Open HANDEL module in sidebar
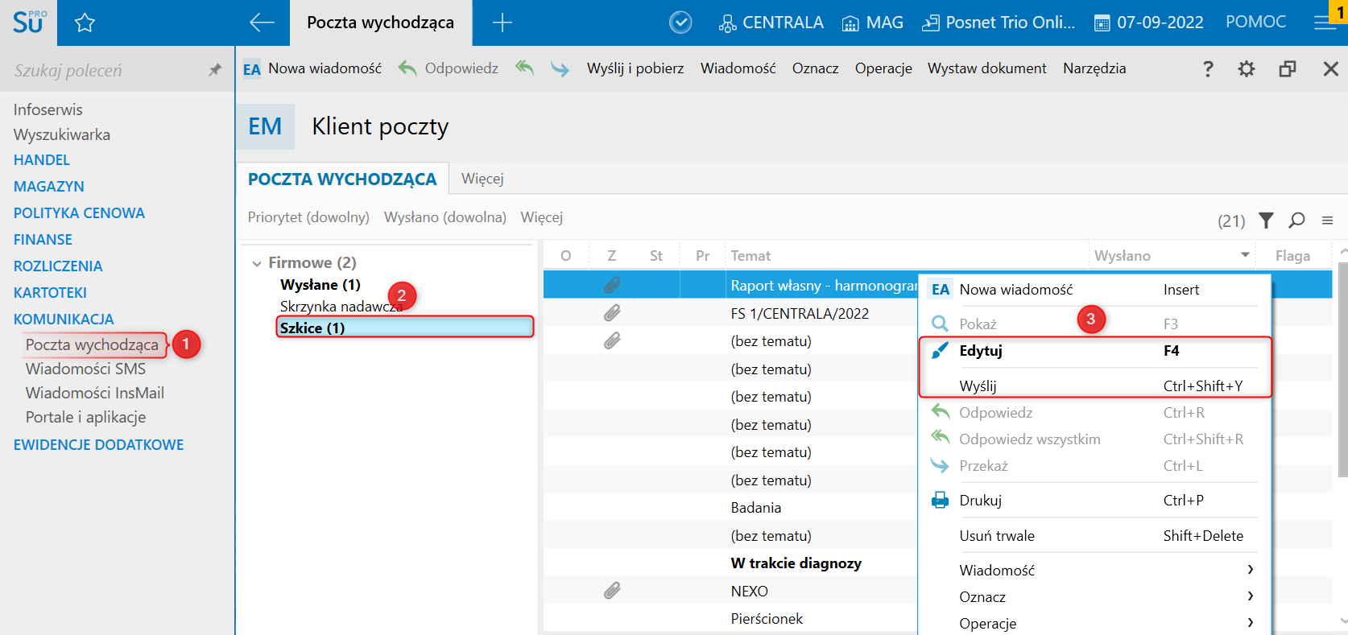The image size is (1348, 635). pos(42,160)
